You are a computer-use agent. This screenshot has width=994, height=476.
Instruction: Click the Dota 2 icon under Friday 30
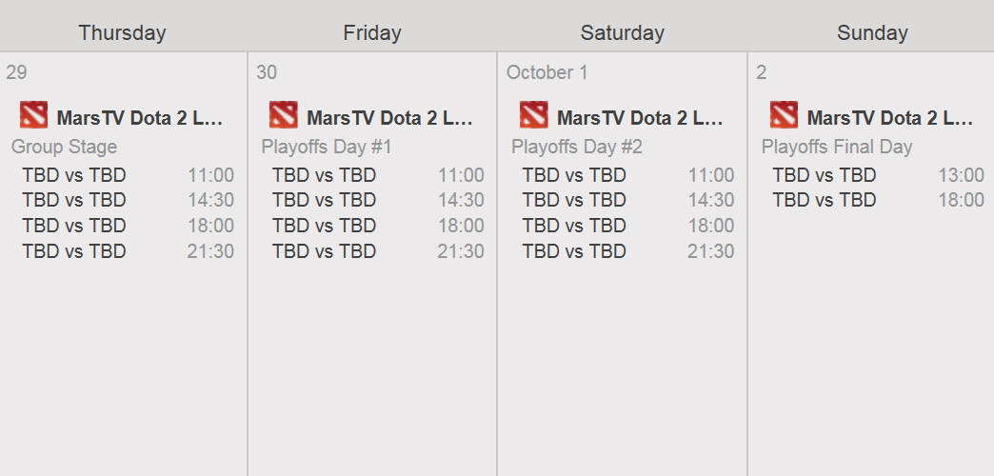[284, 115]
